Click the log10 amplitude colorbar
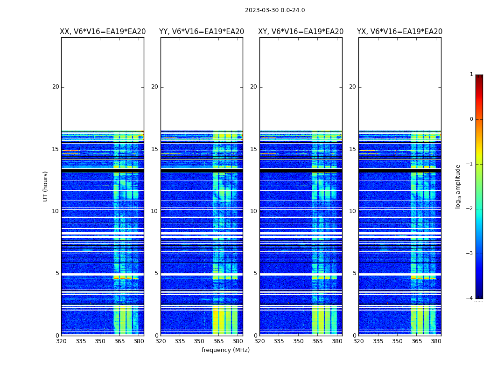 pyautogui.click(x=479, y=186)
